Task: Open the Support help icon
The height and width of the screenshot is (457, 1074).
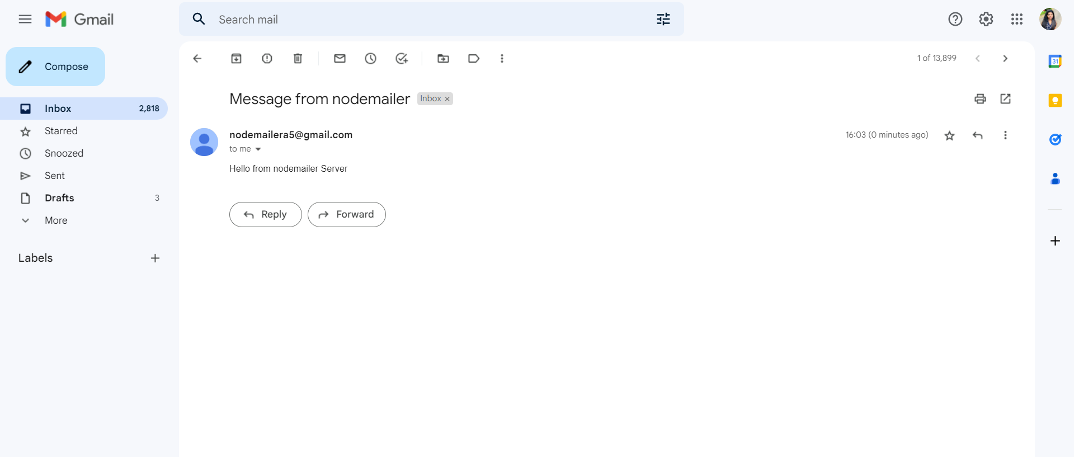Action: pos(955,19)
